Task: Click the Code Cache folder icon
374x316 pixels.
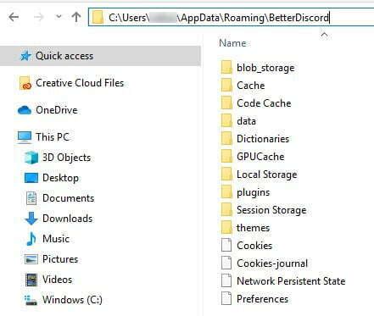Action: (226, 103)
